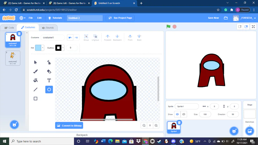The image size is (258, 145).
Task: Click the black Outline swatch
Action: coord(58,48)
